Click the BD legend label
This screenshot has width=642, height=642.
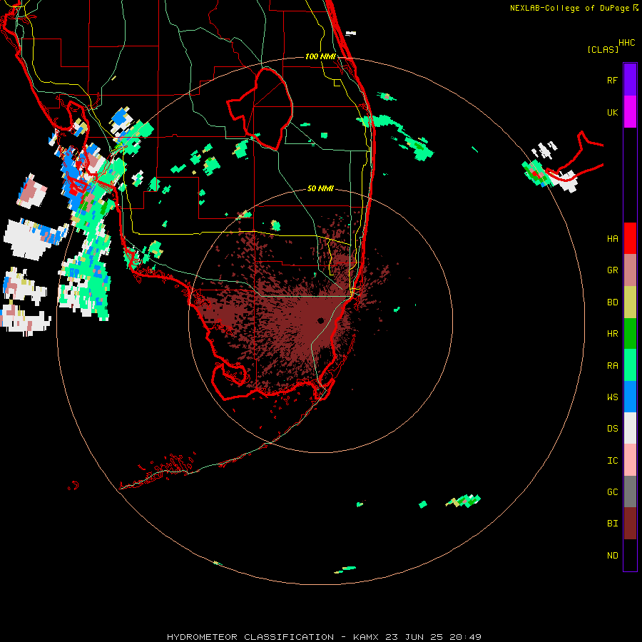point(612,302)
